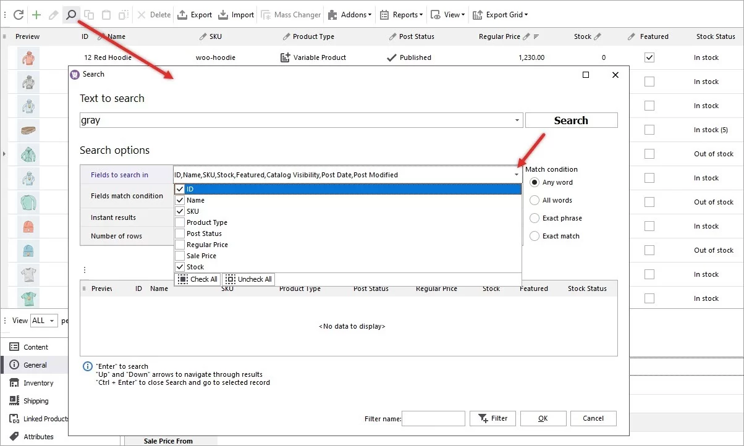Click the Search button in the dialog
This screenshot has height=446, width=744.
pyautogui.click(x=570, y=120)
